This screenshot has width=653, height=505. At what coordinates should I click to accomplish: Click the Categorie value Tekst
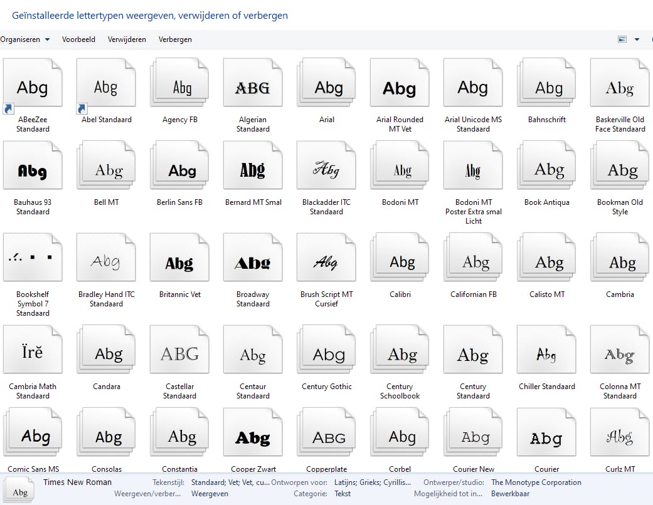coord(342,494)
